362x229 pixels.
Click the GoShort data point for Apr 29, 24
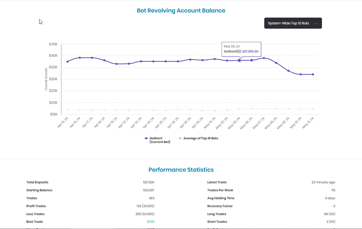pyautogui.click(x=190, y=59)
